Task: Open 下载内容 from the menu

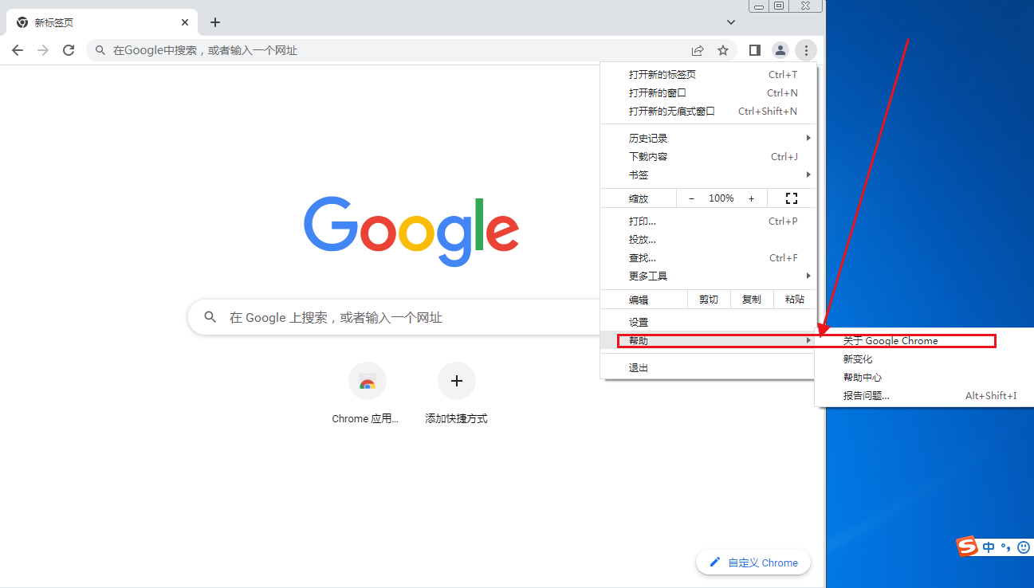Action: pyautogui.click(x=709, y=156)
